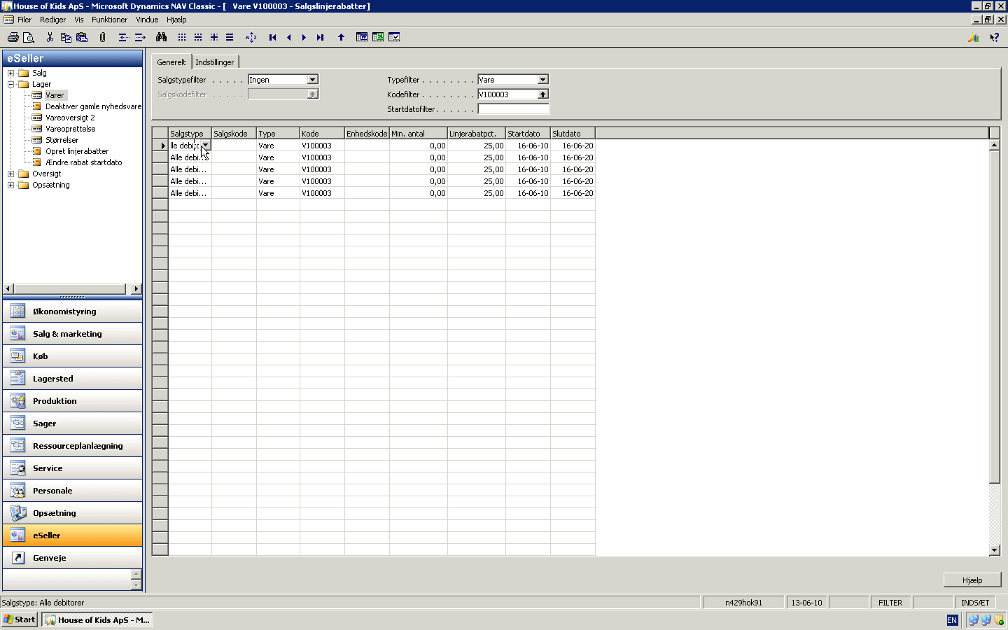Image resolution: width=1008 pixels, height=630 pixels.
Task: Click the chart icon at toolbar right
Action: point(974,37)
